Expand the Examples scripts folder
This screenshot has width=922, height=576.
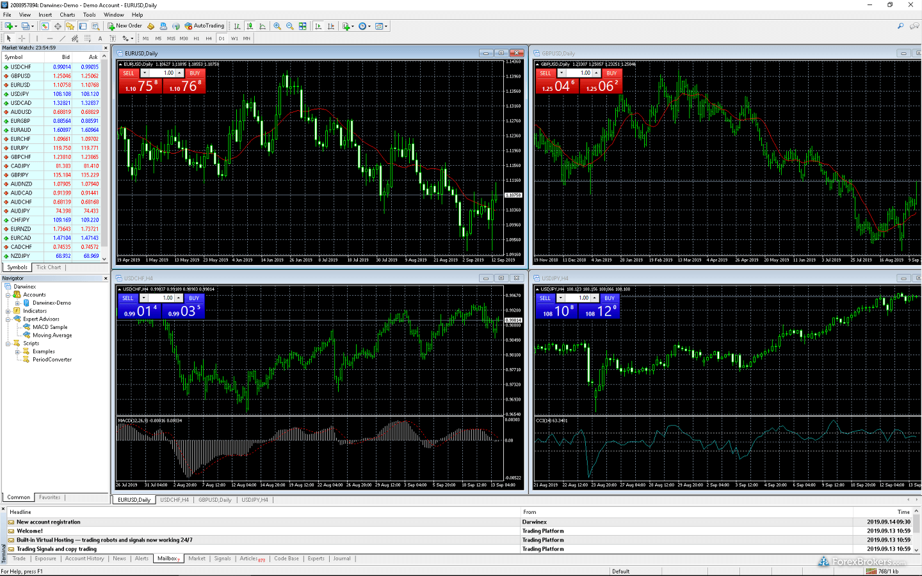18,351
